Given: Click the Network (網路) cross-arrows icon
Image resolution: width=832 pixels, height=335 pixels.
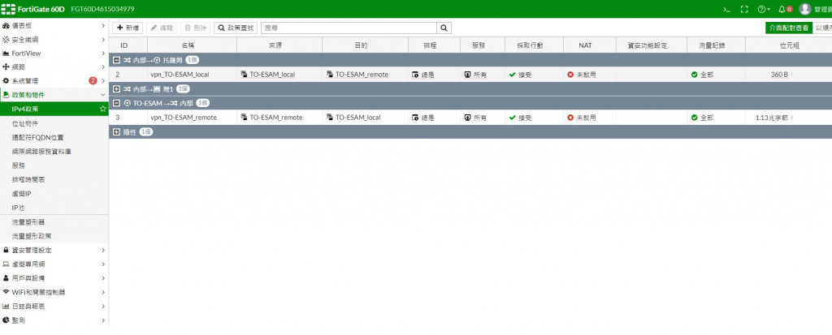Looking at the screenshot, I should [6, 67].
